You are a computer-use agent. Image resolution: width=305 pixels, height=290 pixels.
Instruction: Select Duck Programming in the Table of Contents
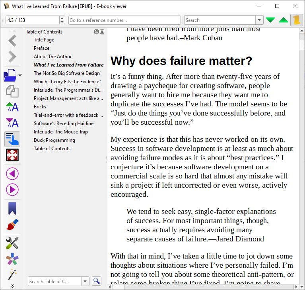click(x=54, y=140)
